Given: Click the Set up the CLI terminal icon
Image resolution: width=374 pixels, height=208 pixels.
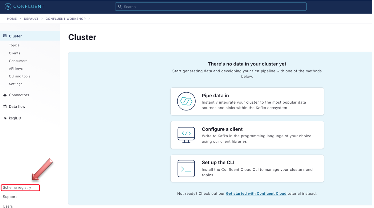Looking at the screenshot, I should (186, 168).
